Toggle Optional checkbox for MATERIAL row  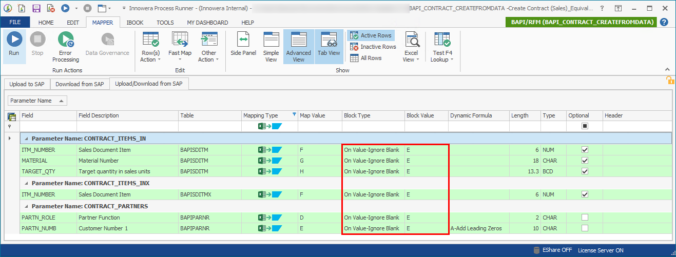585,161
